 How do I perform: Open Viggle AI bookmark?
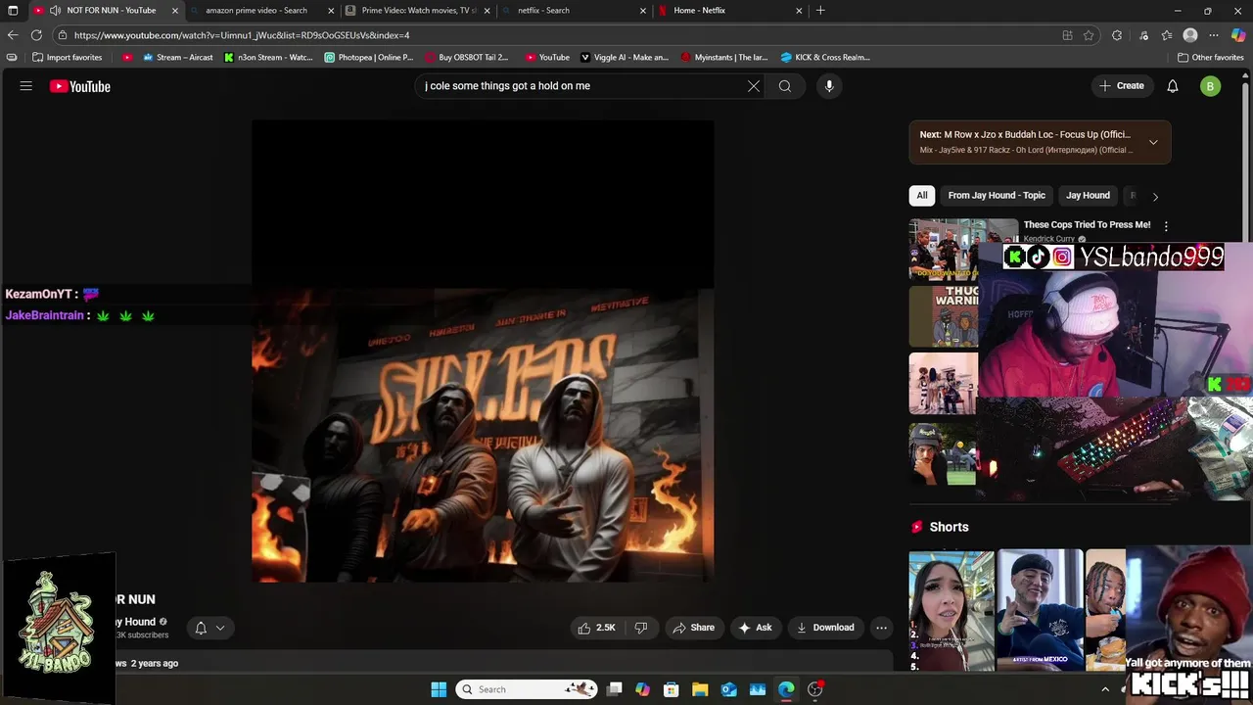click(x=625, y=57)
